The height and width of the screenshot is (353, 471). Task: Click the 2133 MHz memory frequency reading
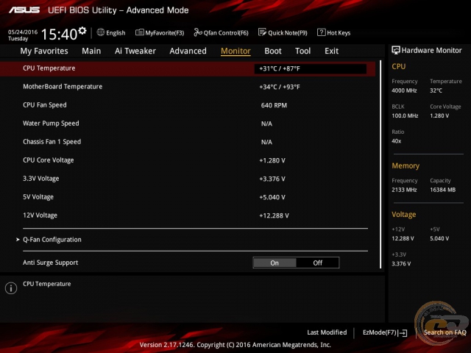point(404,190)
